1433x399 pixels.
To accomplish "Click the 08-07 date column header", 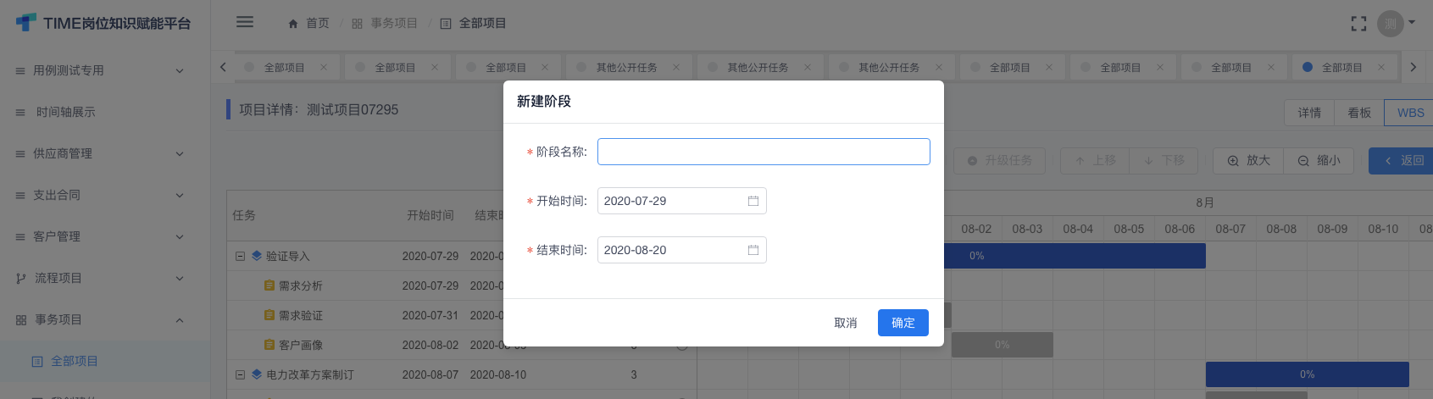I will pyautogui.click(x=1230, y=229).
